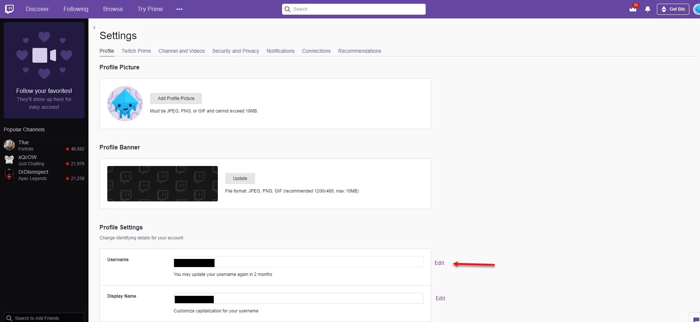Click the Display Name input field

tap(299, 298)
